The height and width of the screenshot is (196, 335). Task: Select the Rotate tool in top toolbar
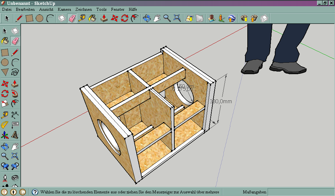[x=125, y=18]
